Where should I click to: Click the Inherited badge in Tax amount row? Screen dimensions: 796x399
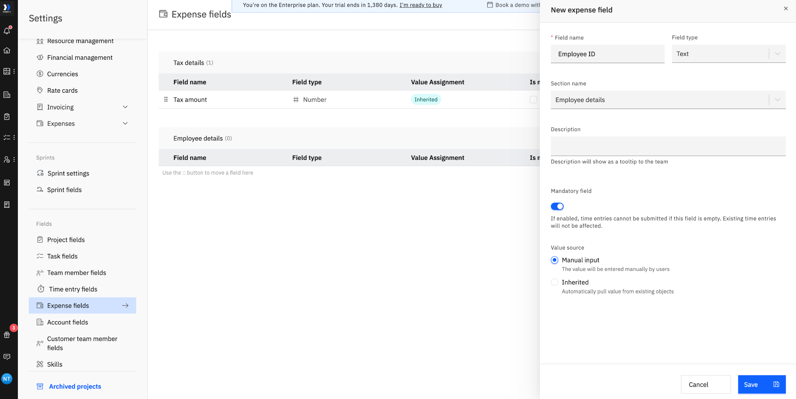(426, 99)
